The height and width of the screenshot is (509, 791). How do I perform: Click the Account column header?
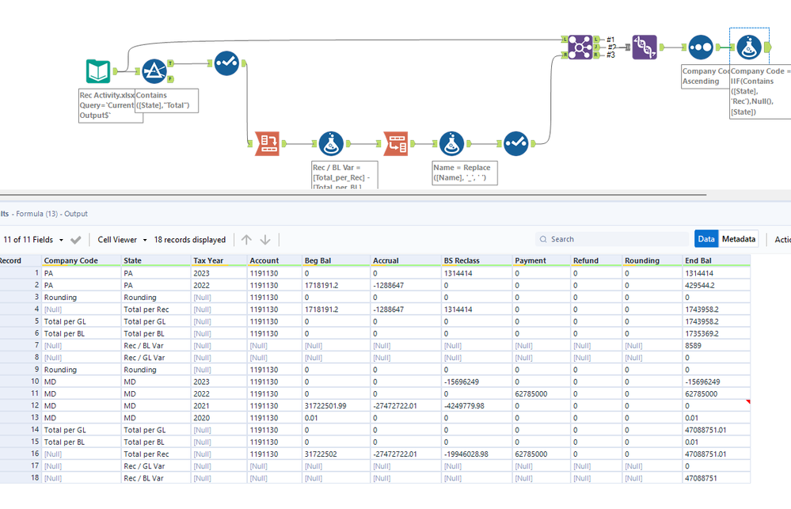tap(275, 260)
